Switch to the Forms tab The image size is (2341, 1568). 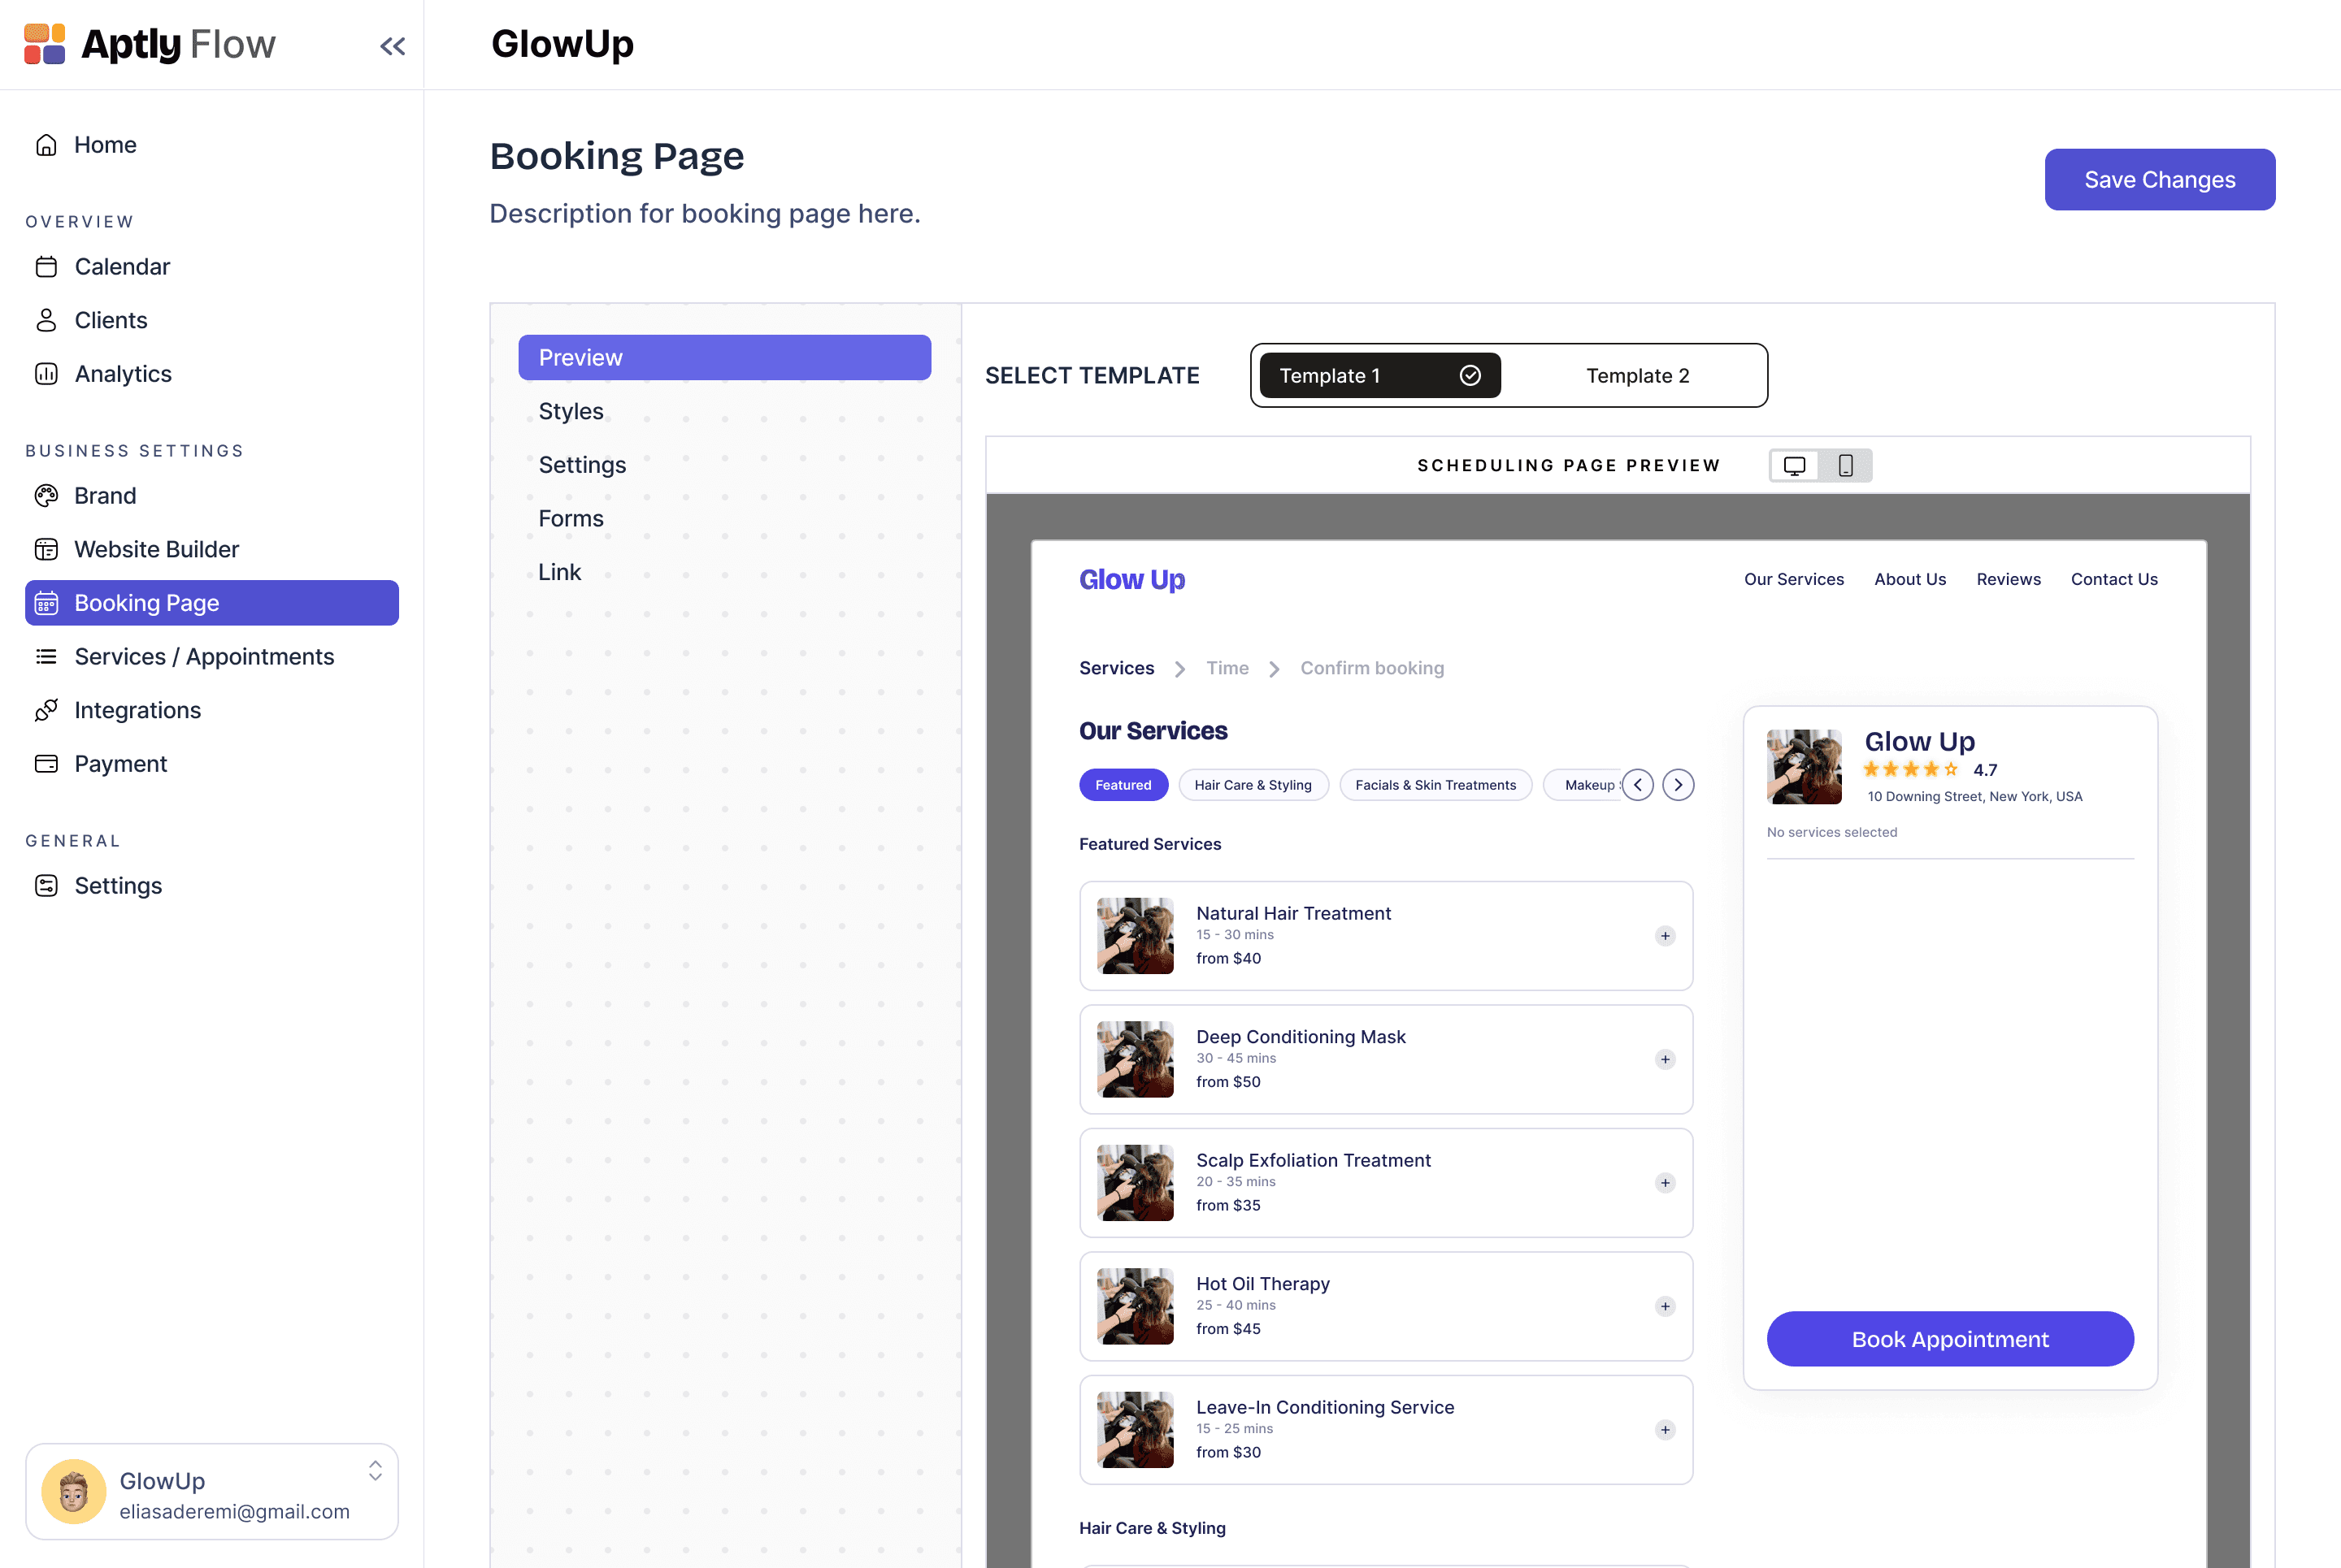click(571, 519)
